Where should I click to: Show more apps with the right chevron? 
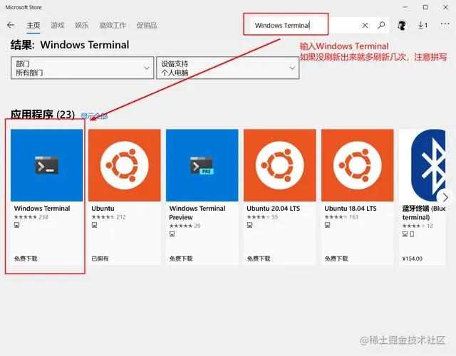[x=445, y=198]
